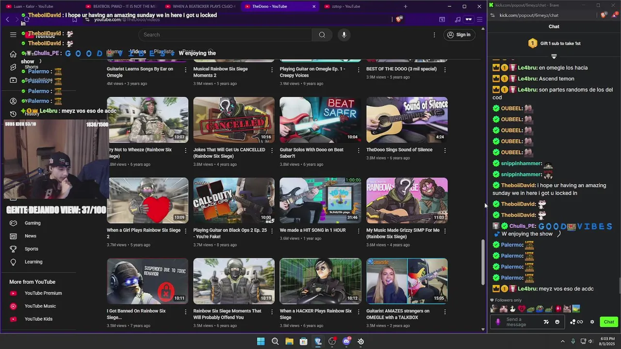Screen dimensions: 621x349
Task: Click the YouTube page vertical scrollbar
Action: 483,262
